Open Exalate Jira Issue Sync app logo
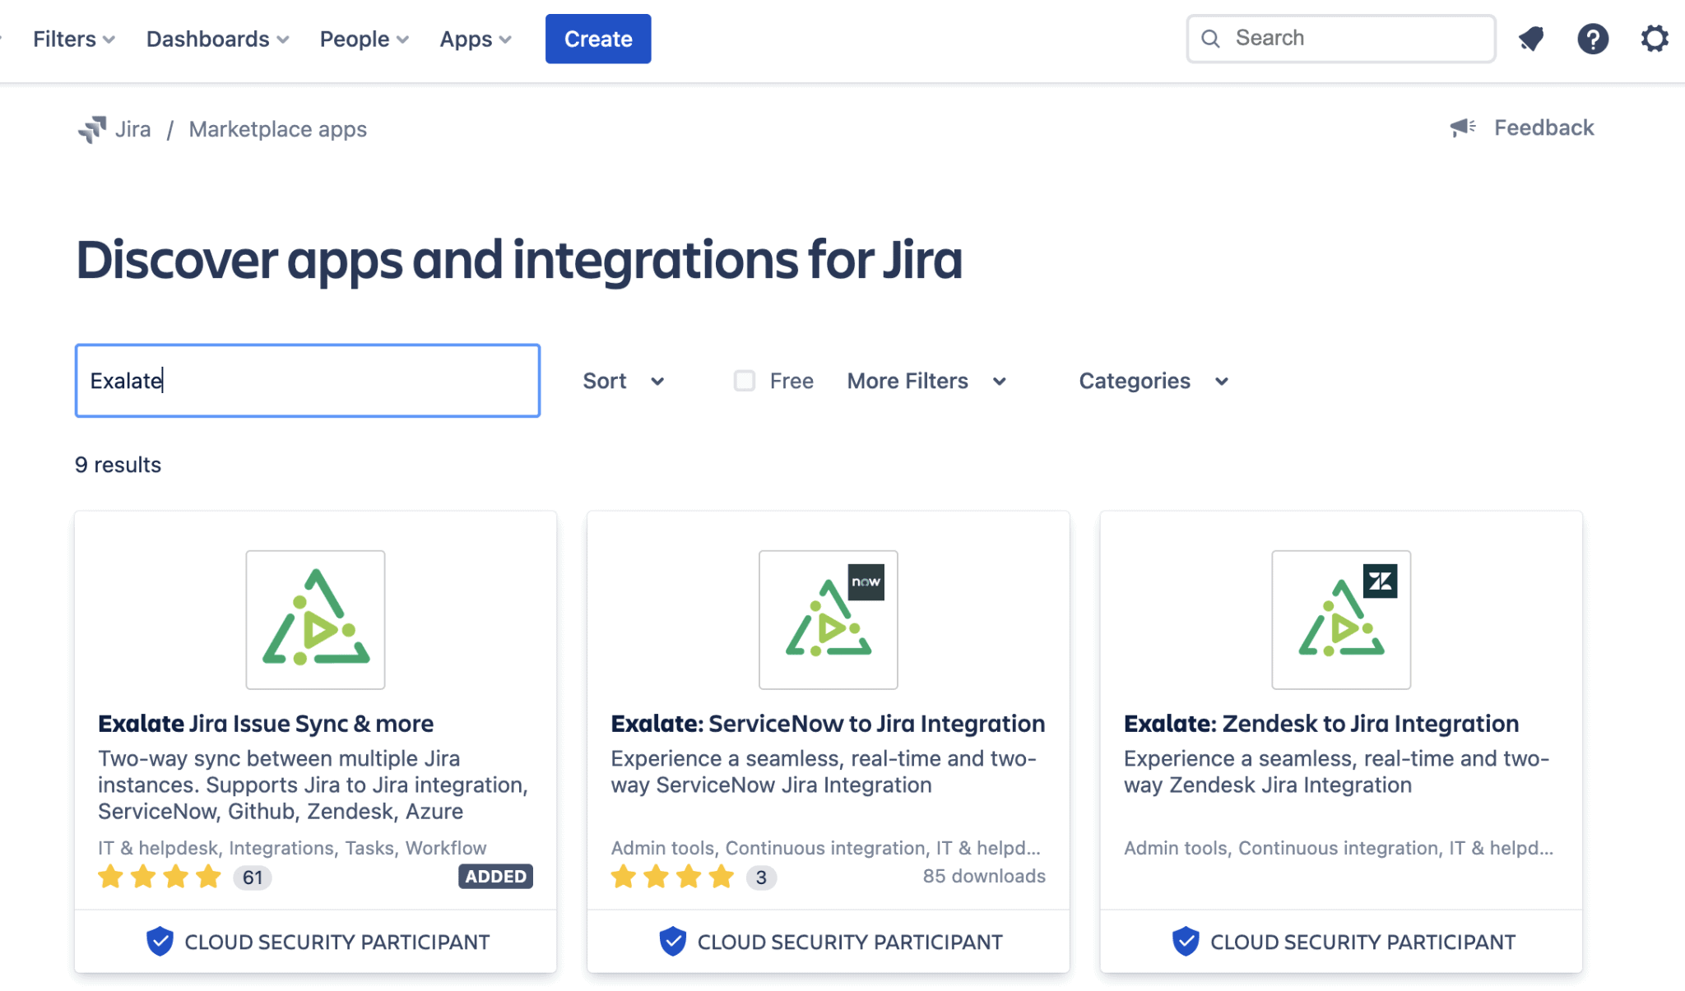 315,619
